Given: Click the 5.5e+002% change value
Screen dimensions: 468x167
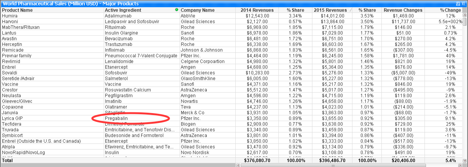Looking at the screenshot, I should pos(450,22).
